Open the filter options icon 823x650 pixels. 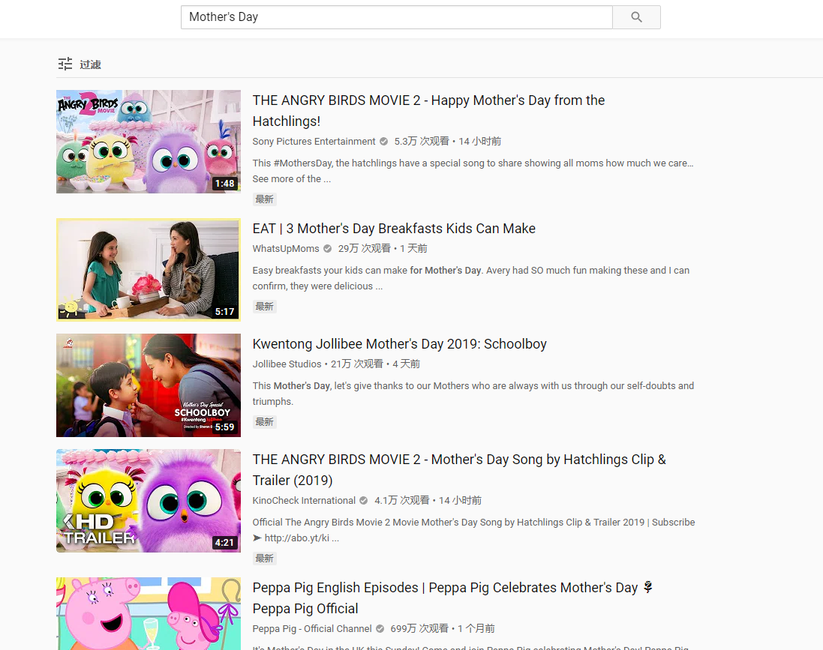click(x=65, y=64)
